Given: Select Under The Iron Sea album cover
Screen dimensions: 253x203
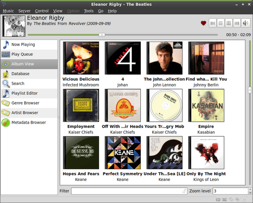Looking at the screenshot, I should [x=165, y=153].
